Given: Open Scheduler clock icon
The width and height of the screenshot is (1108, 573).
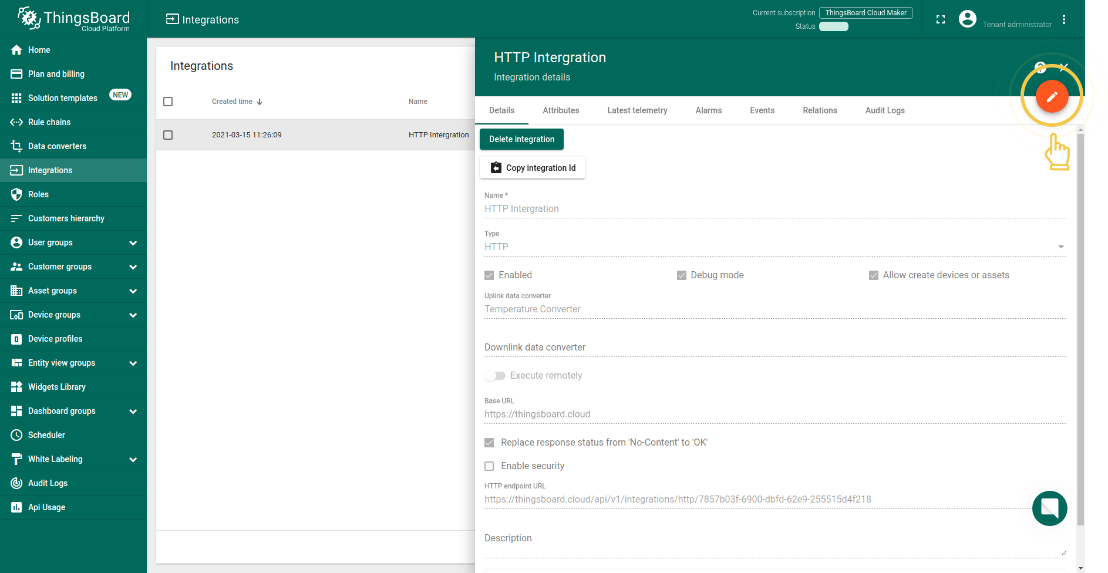Looking at the screenshot, I should coord(16,435).
